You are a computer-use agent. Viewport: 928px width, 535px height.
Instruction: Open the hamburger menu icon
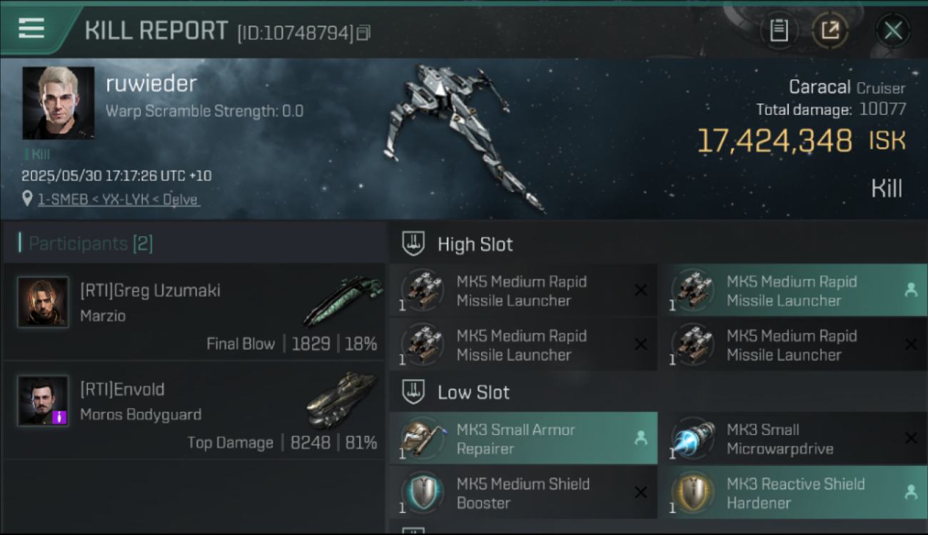[31, 29]
